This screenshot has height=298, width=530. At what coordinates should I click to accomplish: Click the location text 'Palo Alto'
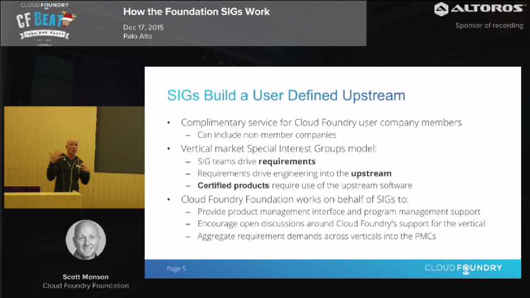pos(138,36)
